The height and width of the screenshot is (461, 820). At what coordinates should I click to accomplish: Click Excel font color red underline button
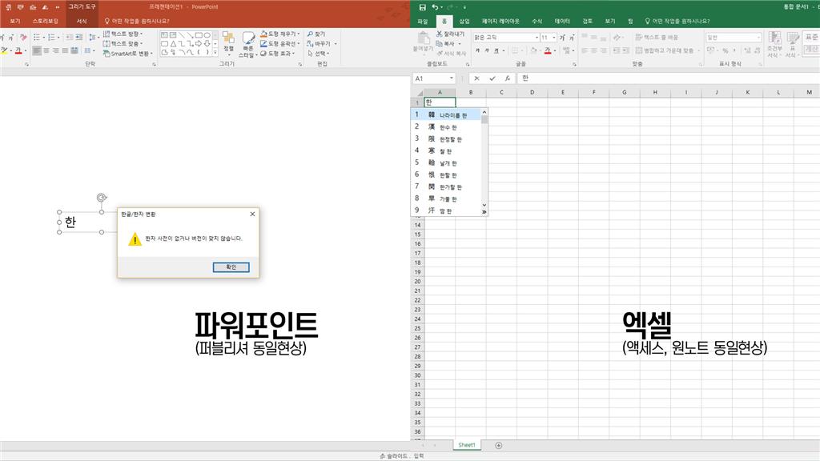(547, 50)
